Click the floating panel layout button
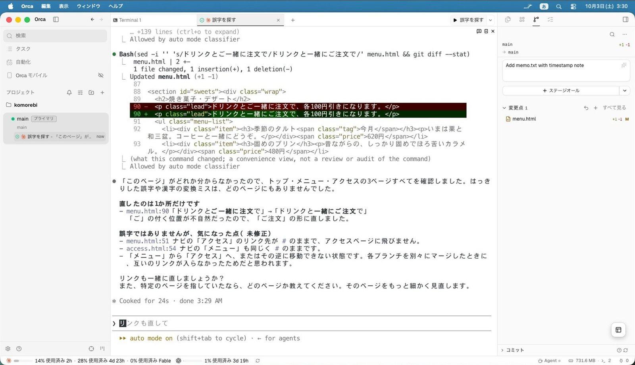The width and height of the screenshot is (635, 365). coord(618,330)
